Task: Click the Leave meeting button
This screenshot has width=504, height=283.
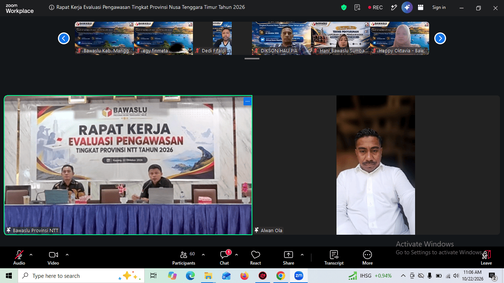Action: [486, 258]
